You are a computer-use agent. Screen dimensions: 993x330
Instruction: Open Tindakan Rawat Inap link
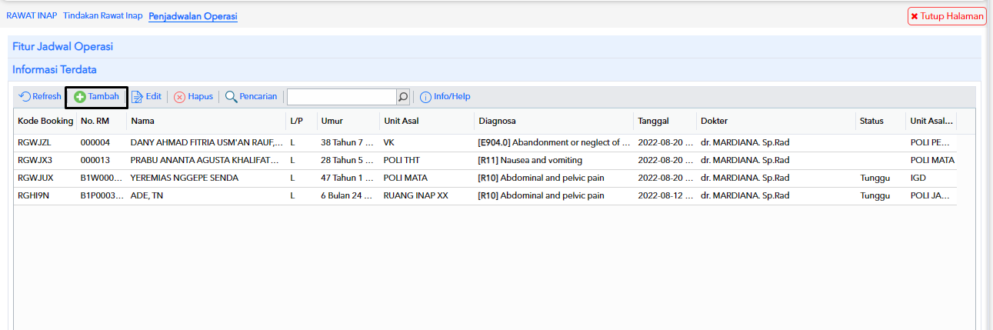(x=103, y=15)
